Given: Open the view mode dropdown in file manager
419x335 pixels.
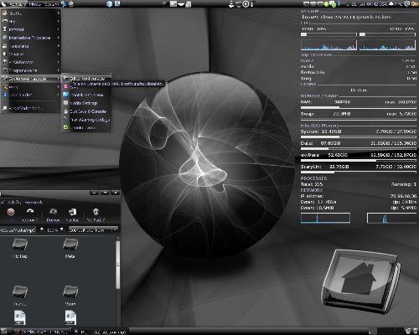Looking at the screenshot, I should coord(93,229).
